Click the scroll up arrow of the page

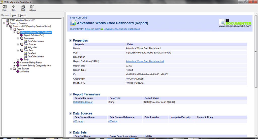coord(256,14)
